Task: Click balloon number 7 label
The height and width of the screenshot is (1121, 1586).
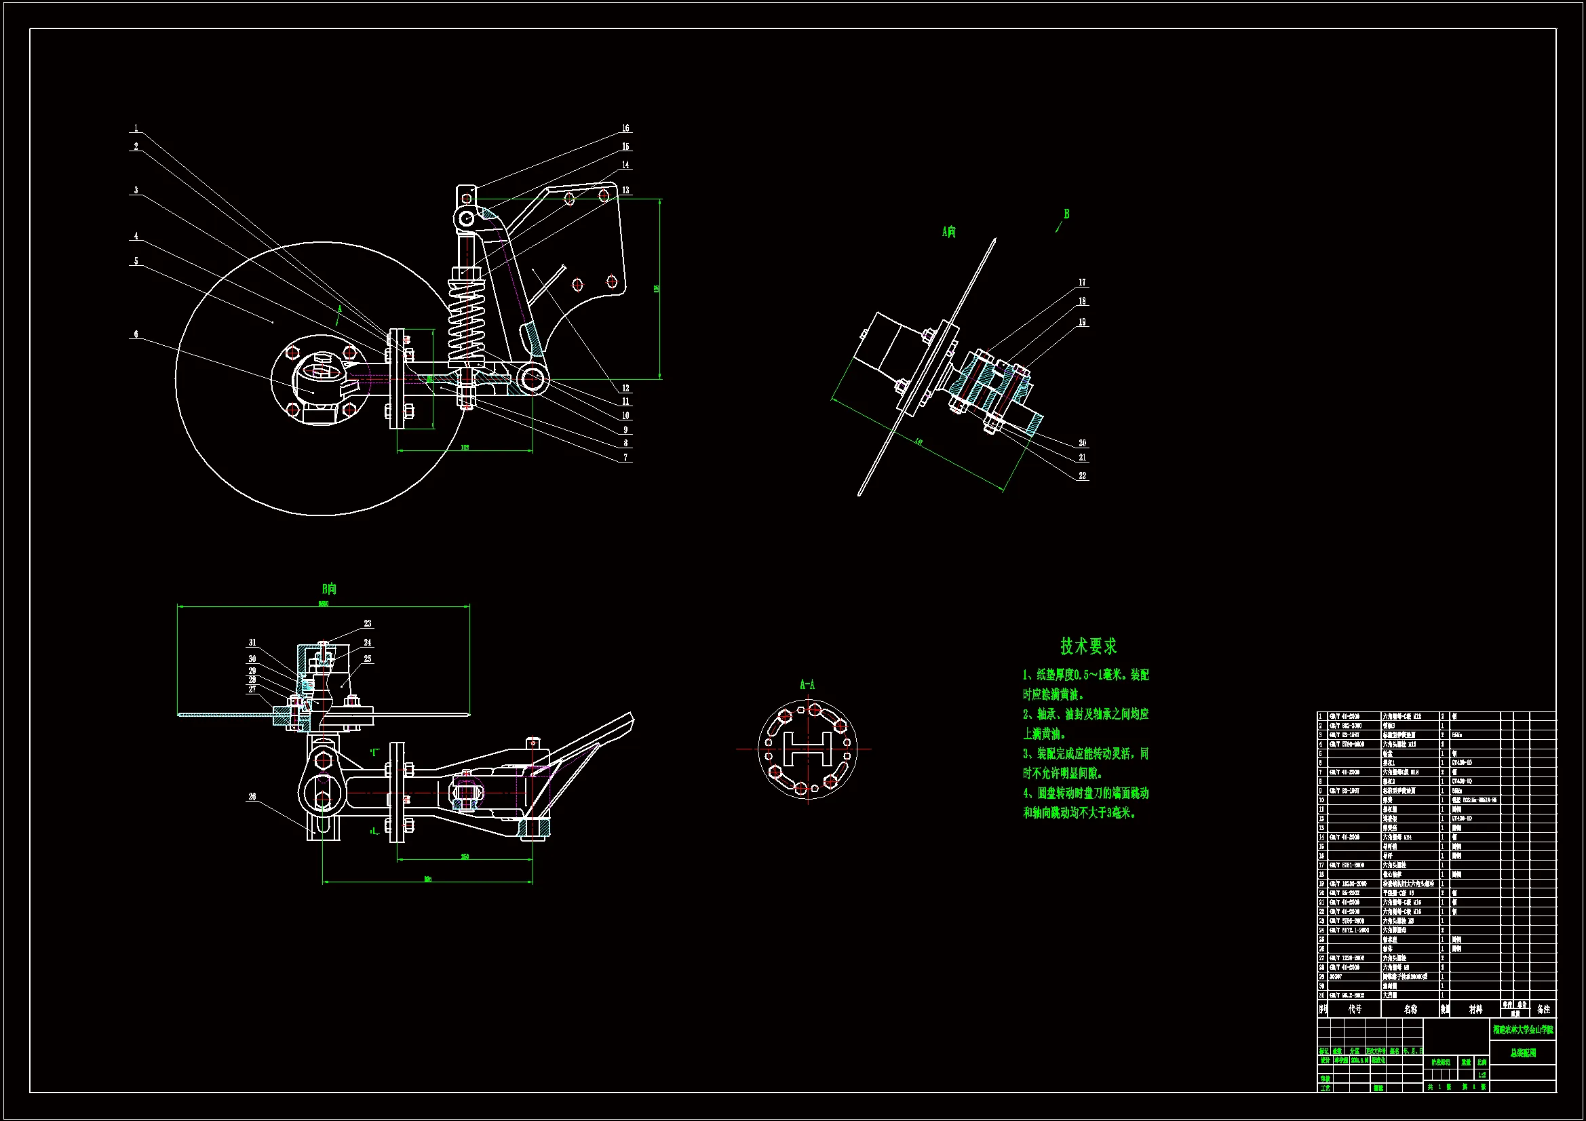Action: point(626,457)
